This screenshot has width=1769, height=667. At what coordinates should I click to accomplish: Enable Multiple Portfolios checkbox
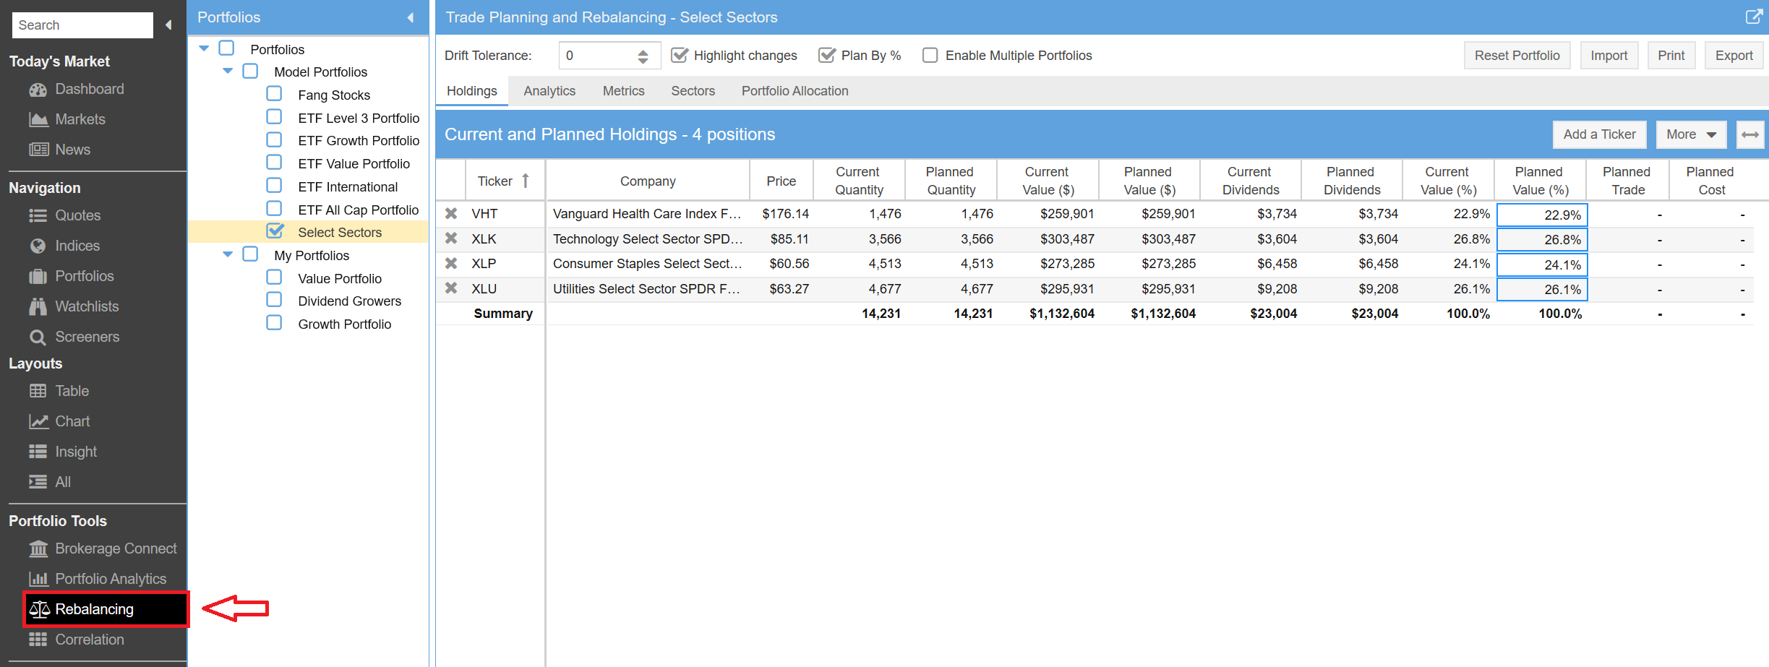[930, 56]
